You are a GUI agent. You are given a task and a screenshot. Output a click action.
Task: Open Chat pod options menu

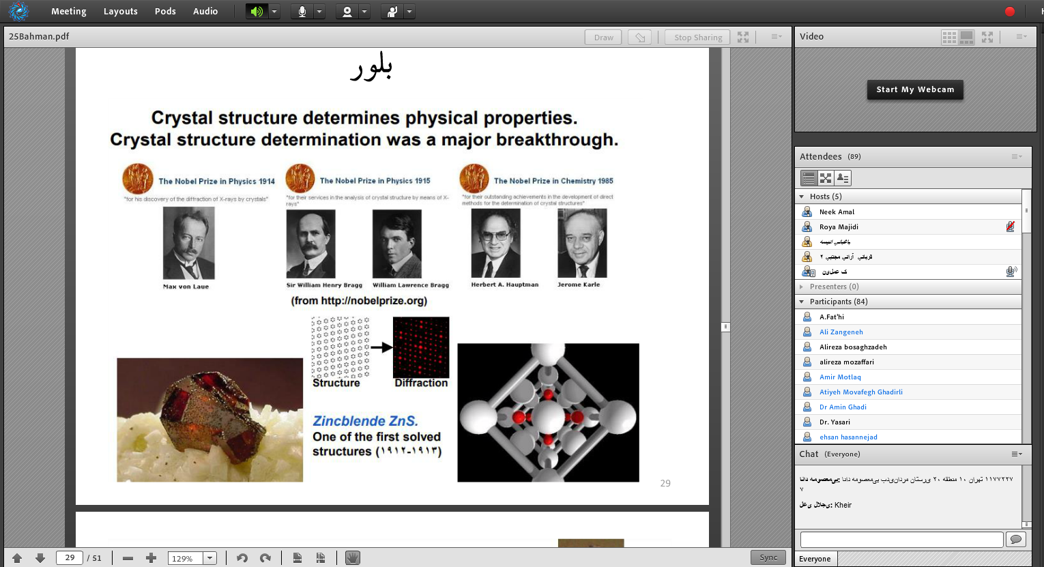click(x=1017, y=454)
